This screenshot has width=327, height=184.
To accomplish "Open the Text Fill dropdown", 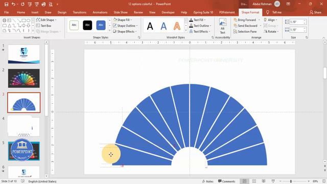I will [197, 20].
